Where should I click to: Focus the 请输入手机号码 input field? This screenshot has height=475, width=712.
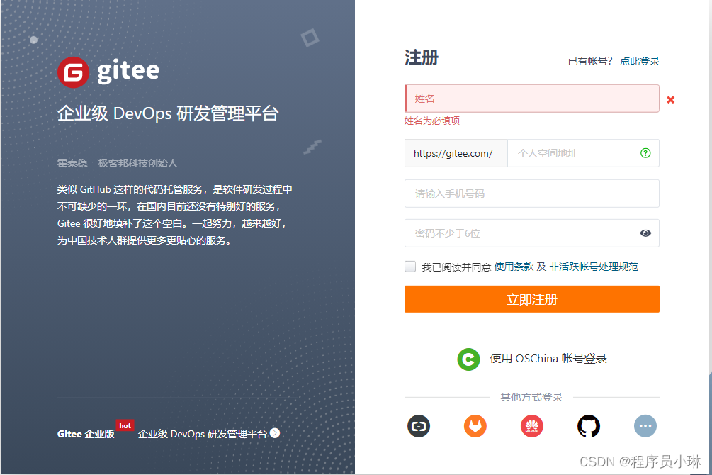[x=532, y=194]
